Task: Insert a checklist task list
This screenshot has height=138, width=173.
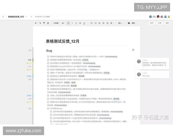Action: pyautogui.click(x=99, y=23)
